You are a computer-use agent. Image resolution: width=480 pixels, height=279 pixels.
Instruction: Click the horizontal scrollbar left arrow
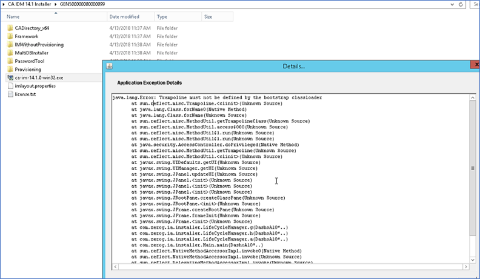(115, 267)
